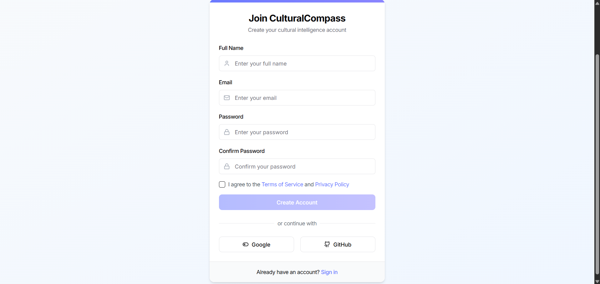Focus the Full Name input field
600x284 pixels.
(300, 63)
